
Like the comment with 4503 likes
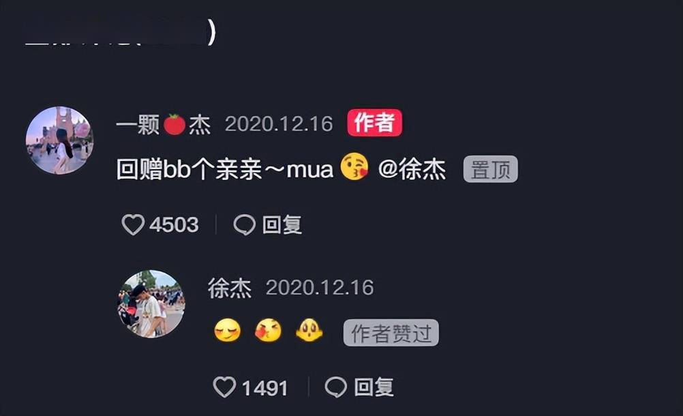coord(133,225)
